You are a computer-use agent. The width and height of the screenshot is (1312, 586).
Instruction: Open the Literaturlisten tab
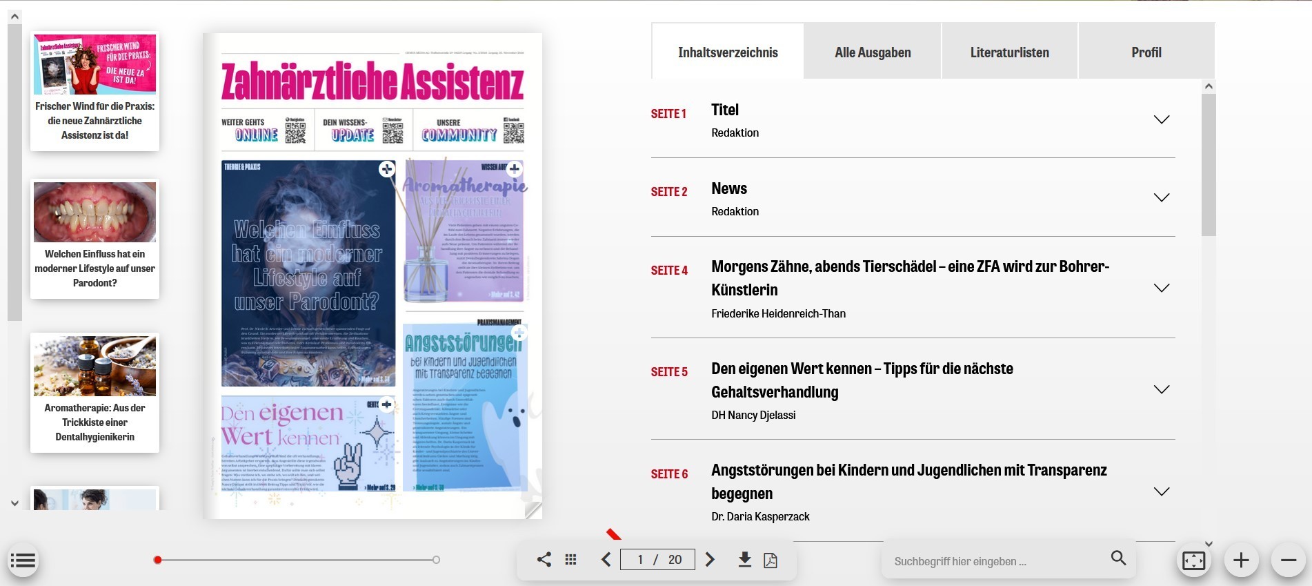(x=1009, y=52)
